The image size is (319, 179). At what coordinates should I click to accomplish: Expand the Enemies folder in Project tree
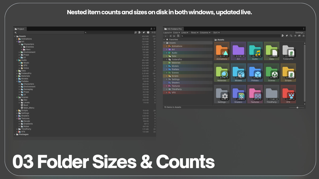[22, 47]
